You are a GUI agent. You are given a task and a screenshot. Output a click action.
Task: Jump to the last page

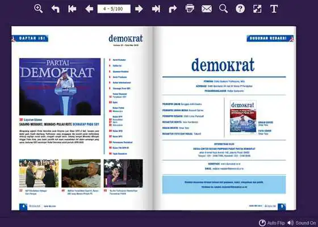pos(156,9)
